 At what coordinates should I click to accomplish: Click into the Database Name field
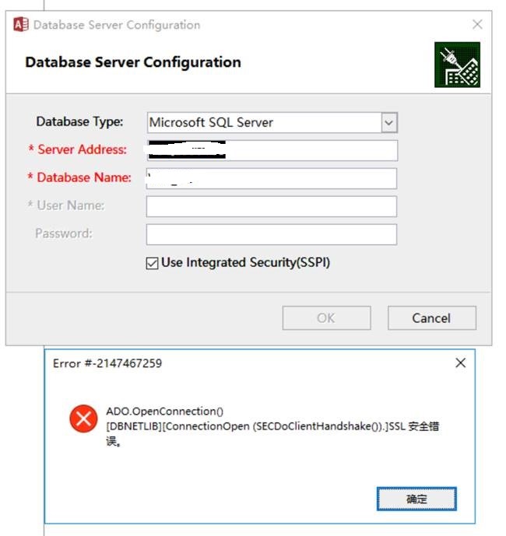pos(272,178)
